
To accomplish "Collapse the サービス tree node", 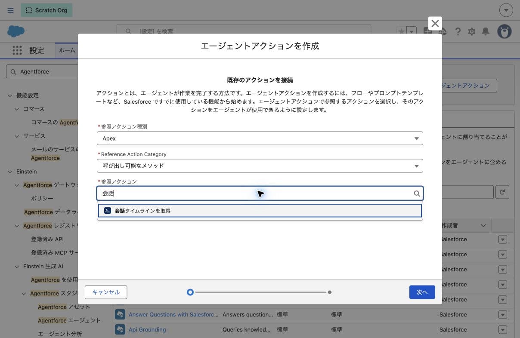I will (x=17, y=136).
